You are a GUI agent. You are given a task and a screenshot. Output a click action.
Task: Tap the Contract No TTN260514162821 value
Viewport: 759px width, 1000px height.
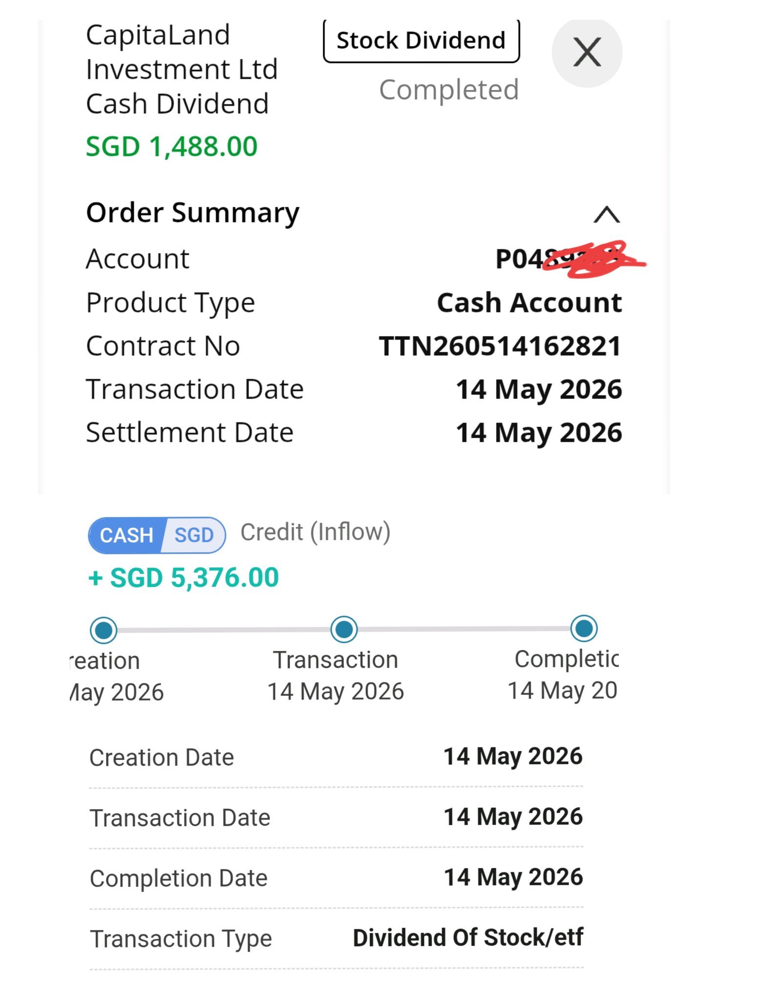pos(500,346)
